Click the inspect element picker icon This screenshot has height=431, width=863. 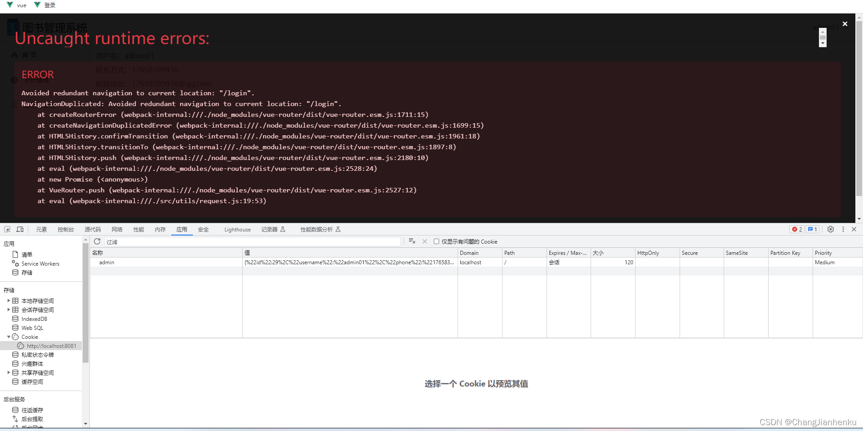coord(7,229)
